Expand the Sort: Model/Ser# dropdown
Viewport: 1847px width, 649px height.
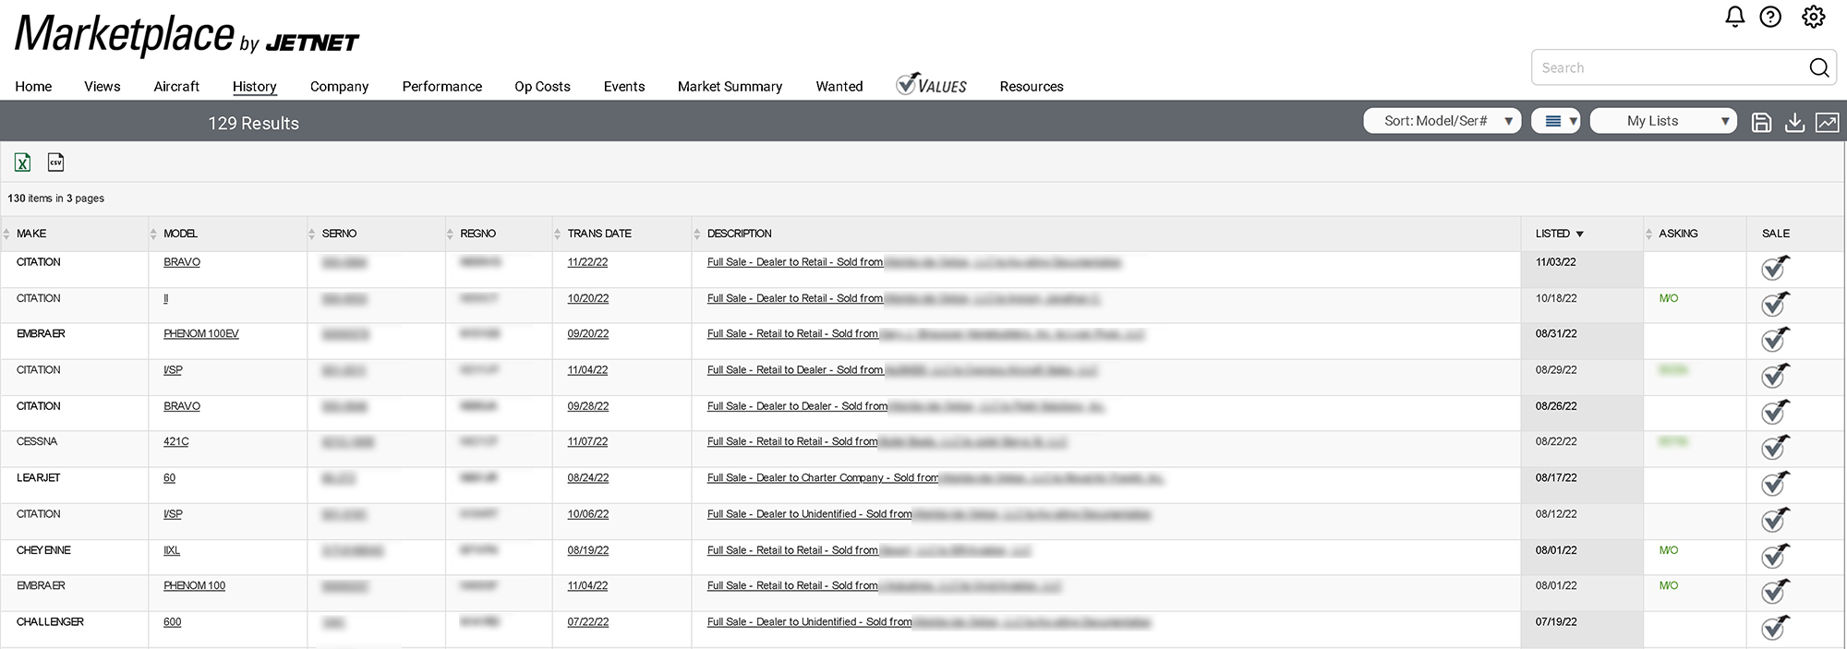(x=1442, y=121)
